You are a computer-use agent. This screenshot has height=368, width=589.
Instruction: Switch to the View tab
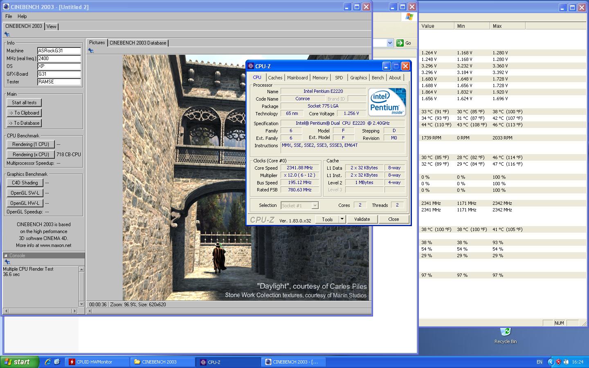click(x=52, y=27)
